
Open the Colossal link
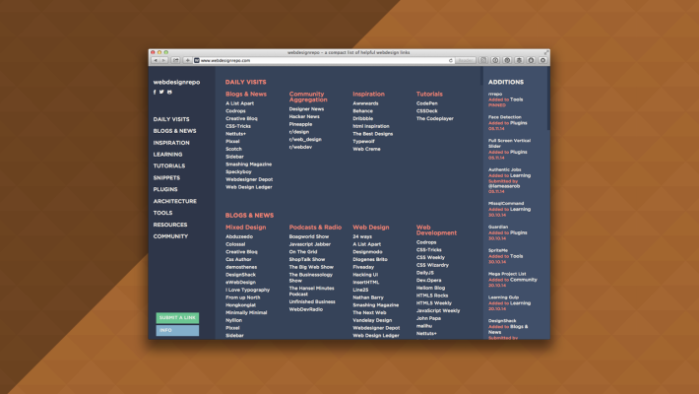coord(235,244)
